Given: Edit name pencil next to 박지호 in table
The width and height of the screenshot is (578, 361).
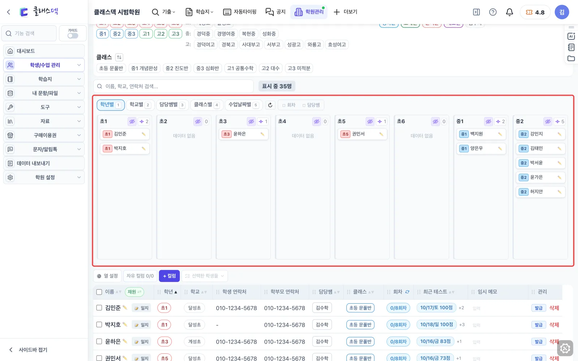Looking at the screenshot, I should click(125, 324).
